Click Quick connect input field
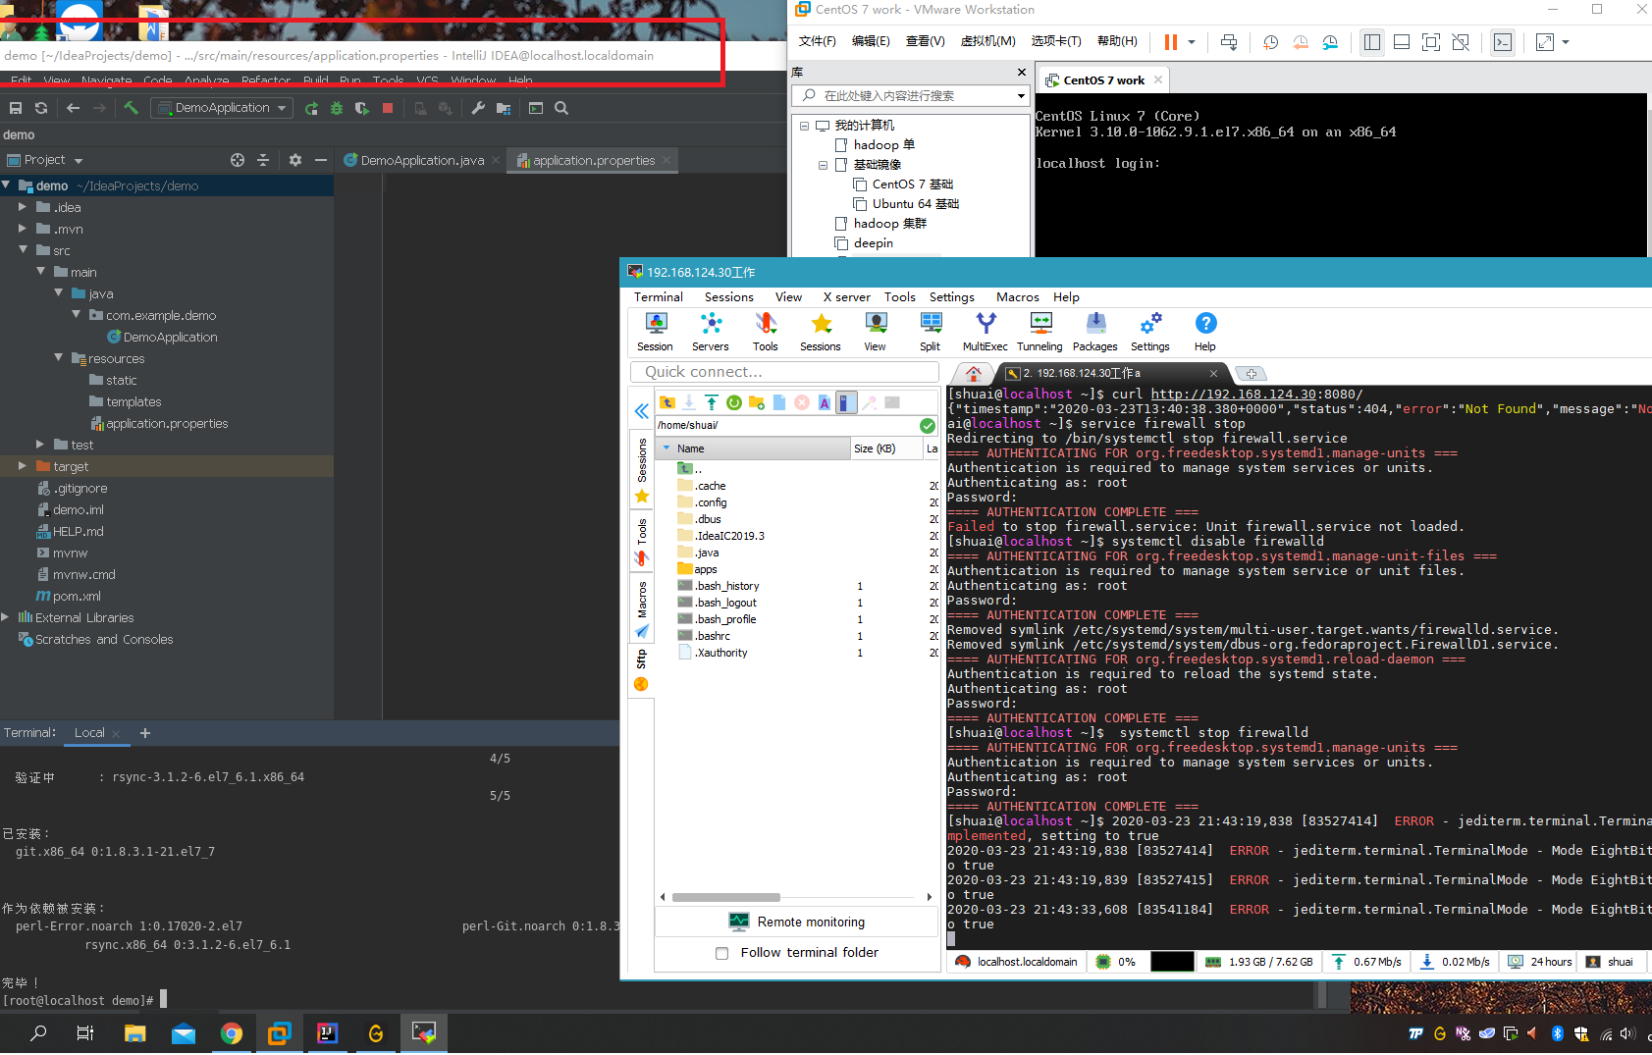The width and height of the screenshot is (1652, 1055). pos(784,372)
